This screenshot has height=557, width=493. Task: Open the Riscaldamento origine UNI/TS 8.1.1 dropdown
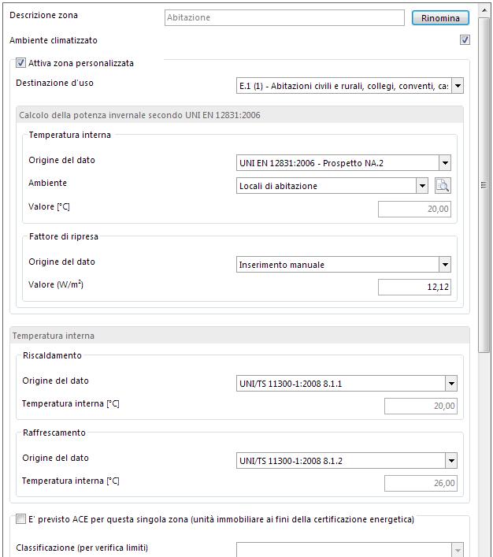(x=451, y=384)
